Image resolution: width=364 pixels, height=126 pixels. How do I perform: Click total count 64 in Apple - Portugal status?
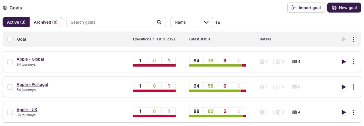pos(196,86)
